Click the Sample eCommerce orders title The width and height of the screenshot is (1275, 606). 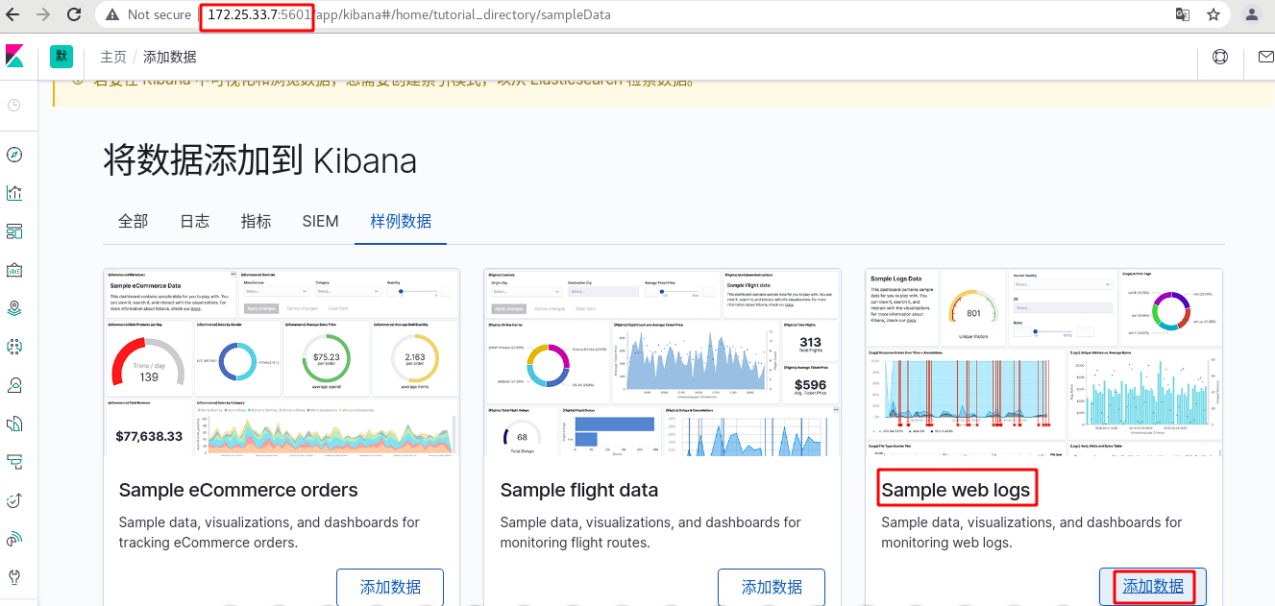(238, 490)
